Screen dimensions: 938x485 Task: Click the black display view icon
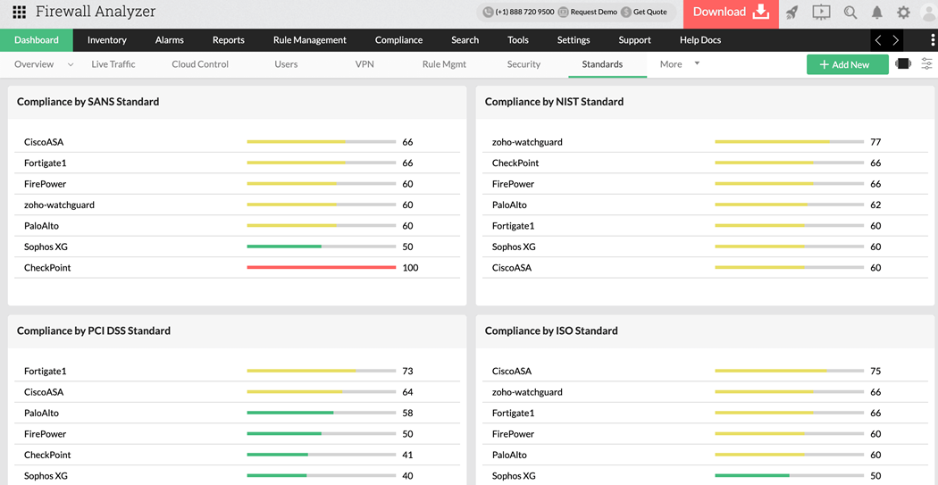click(902, 64)
